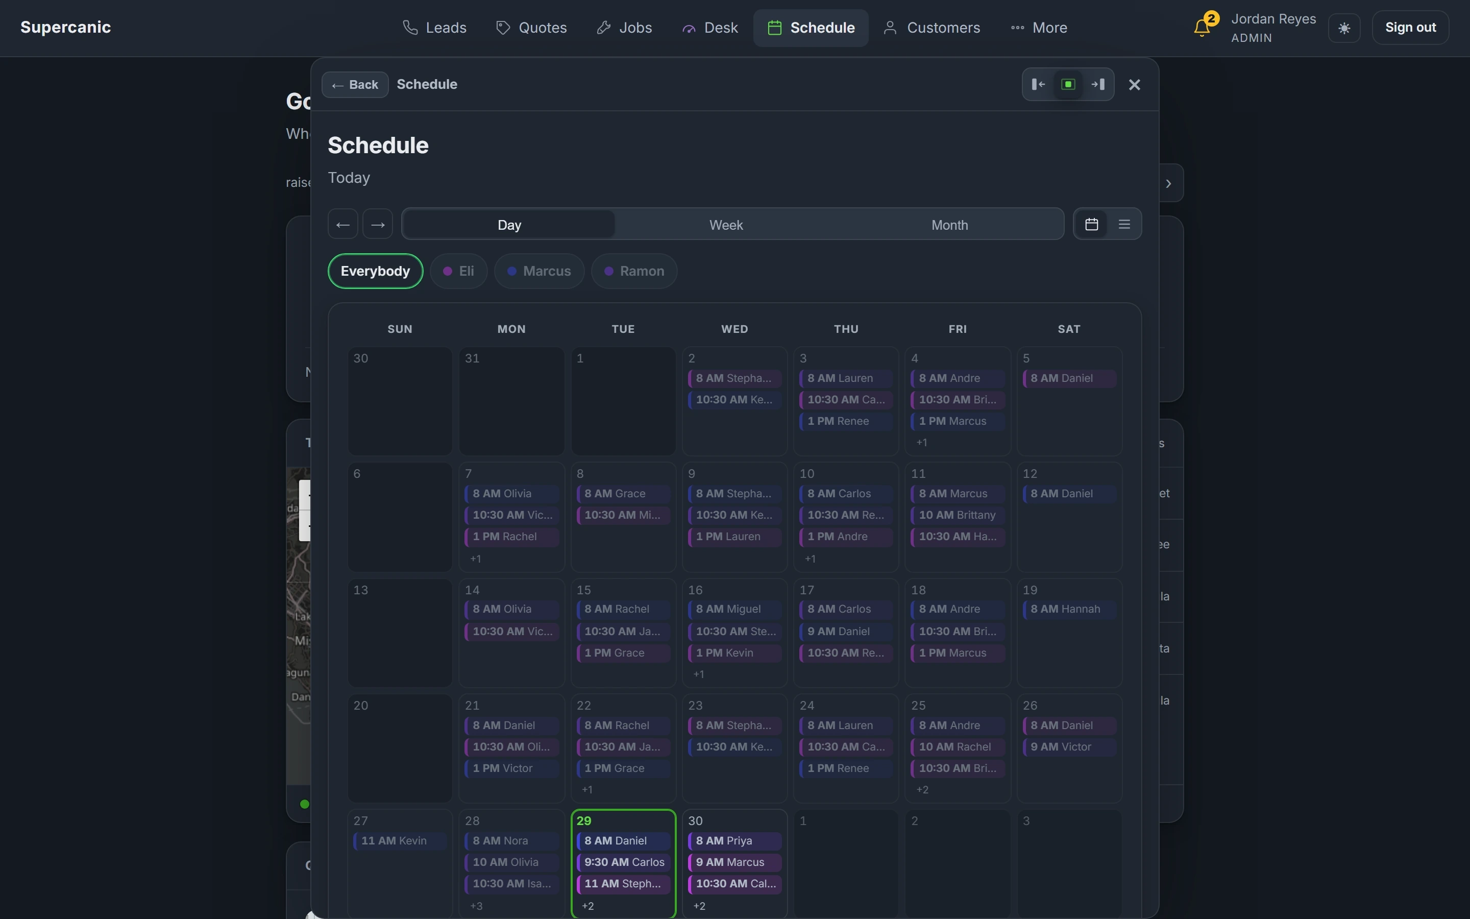The height and width of the screenshot is (919, 1470).
Task: Select the Day view tab
Action: click(509, 225)
